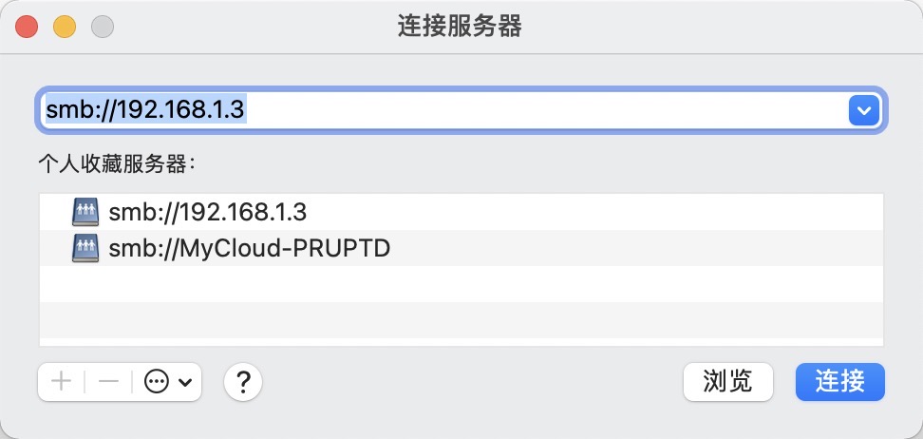
Task: Click the server icon beside smb://192.168.1.3 favorite
Action: tap(85, 211)
